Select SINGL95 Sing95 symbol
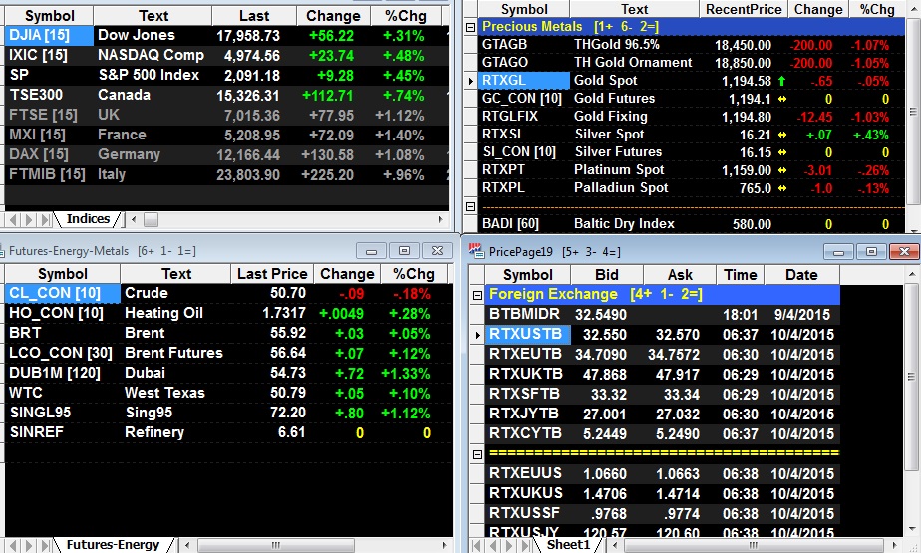Viewport: 921px width, 553px height. click(x=62, y=413)
